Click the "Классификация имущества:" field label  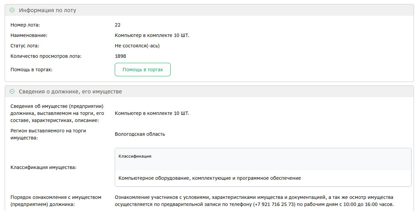tap(43, 167)
